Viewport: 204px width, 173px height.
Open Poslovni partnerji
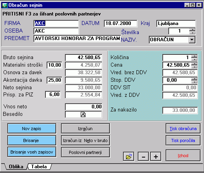point(85,152)
